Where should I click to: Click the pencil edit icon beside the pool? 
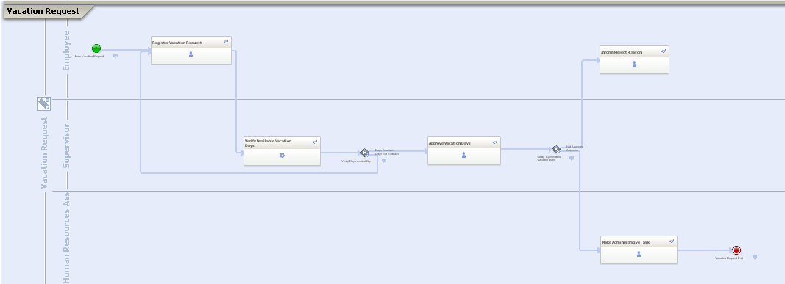point(44,103)
